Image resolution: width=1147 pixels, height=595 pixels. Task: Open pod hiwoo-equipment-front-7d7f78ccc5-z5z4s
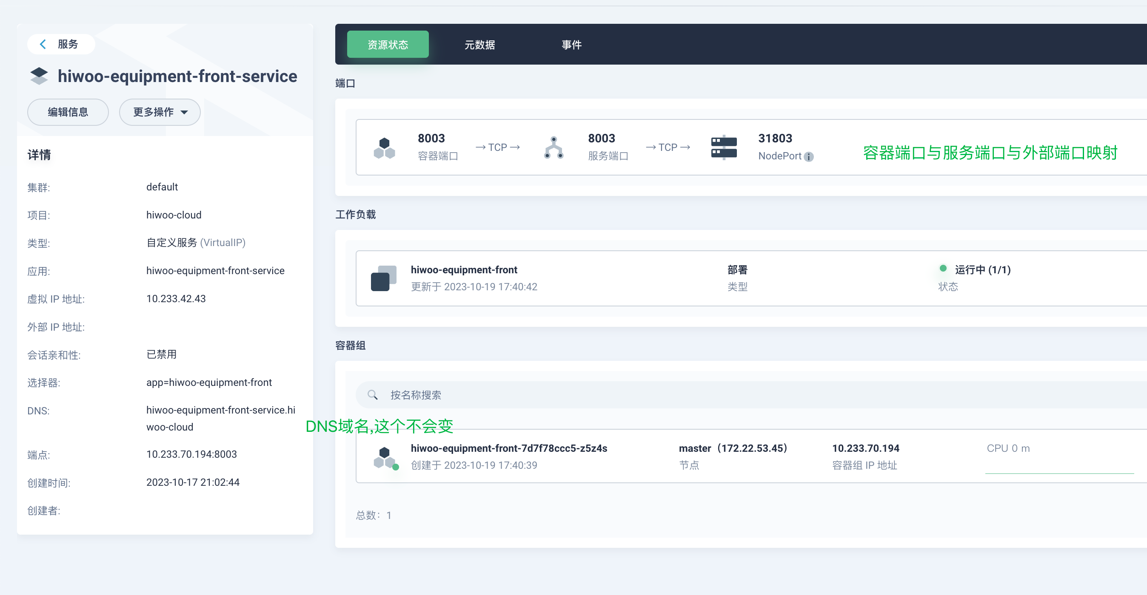(x=508, y=448)
